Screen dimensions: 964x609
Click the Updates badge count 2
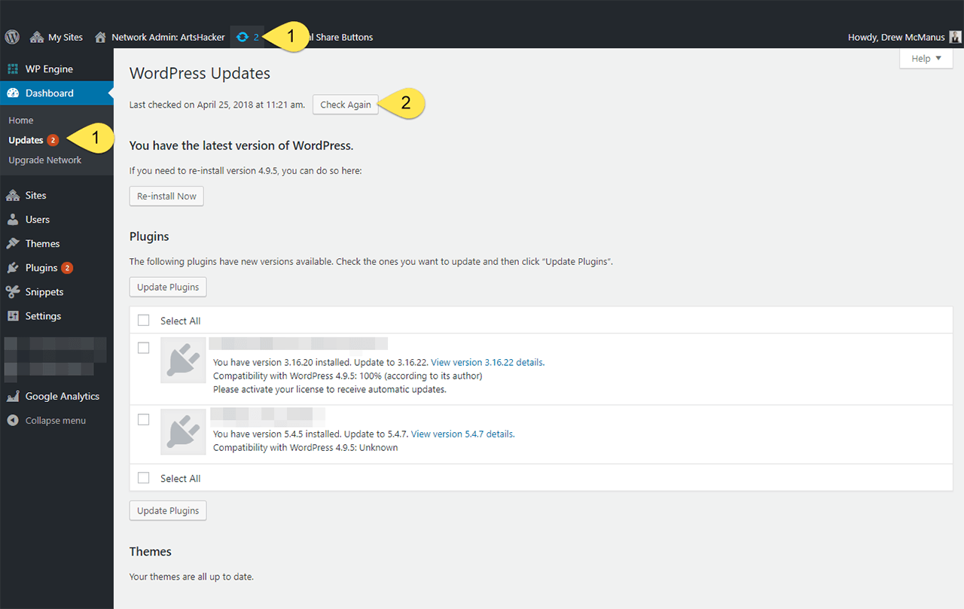[53, 140]
